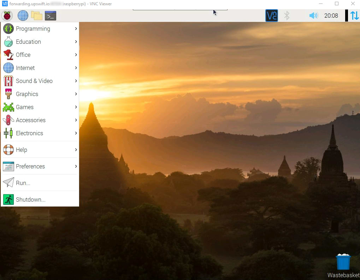
Task: Click the volume speaker icon
Action: (x=313, y=16)
